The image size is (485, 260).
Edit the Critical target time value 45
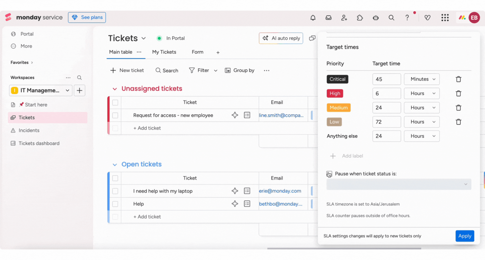point(387,79)
